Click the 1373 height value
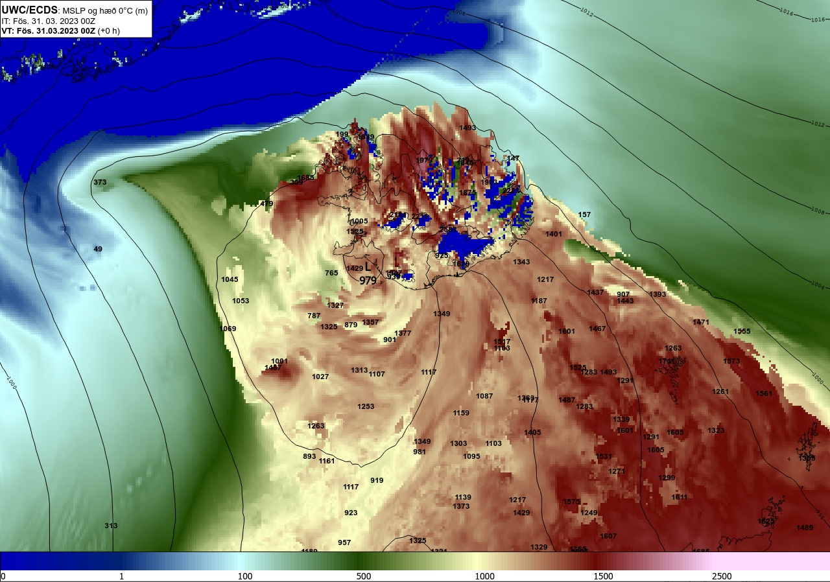The height and width of the screenshot is (582, 830). [x=461, y=506]
